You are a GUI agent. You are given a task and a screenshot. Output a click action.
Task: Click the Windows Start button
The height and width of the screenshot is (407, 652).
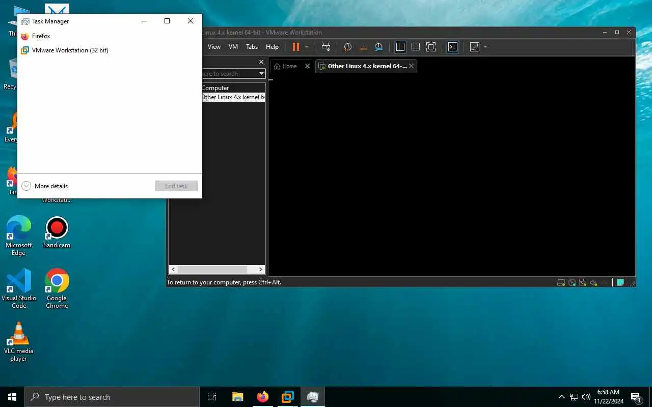pos(12,397)
